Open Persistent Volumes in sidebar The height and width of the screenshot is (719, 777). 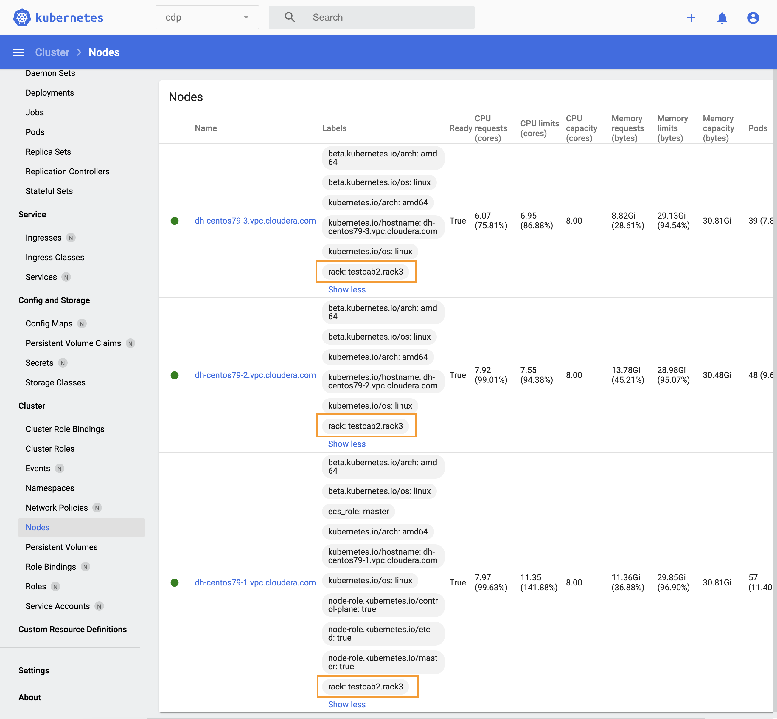pyautogui.click(x=61, y=547)
